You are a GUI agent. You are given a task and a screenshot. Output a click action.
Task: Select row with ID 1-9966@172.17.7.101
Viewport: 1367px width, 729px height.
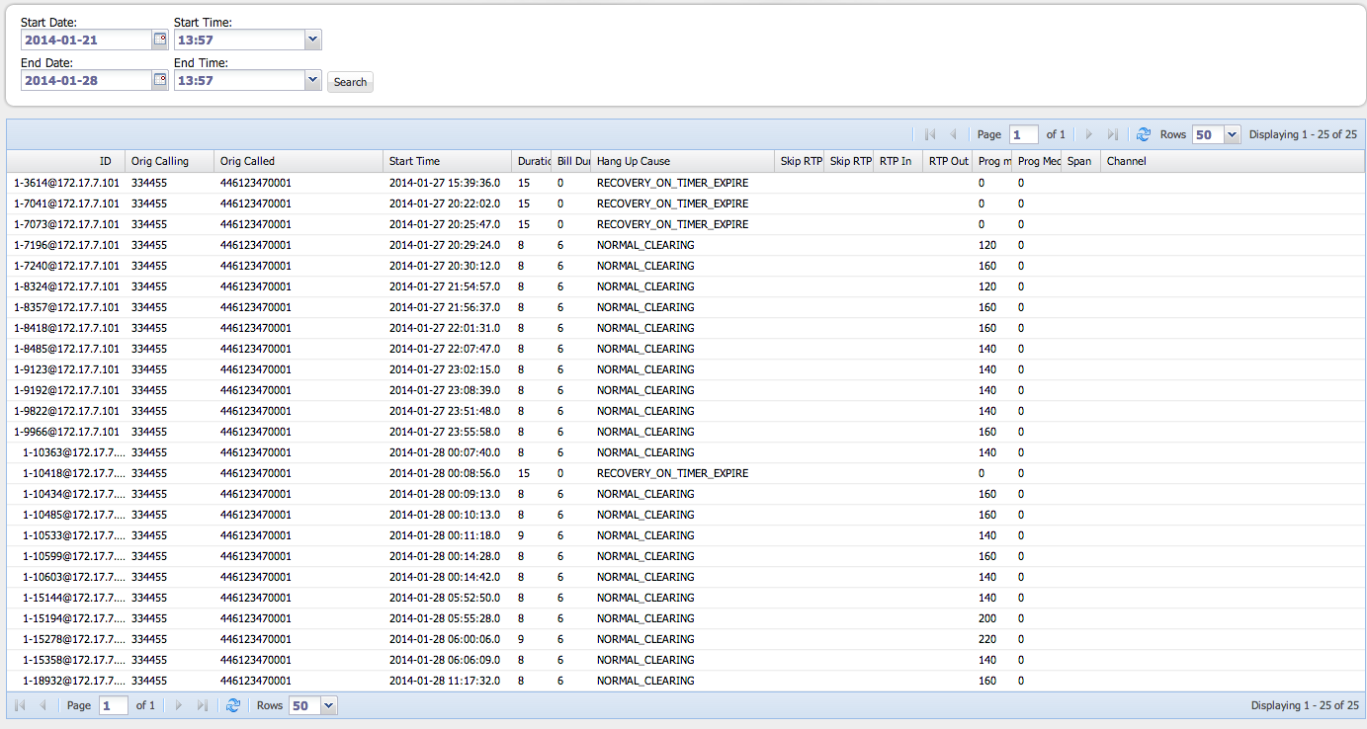click(685, 432)
